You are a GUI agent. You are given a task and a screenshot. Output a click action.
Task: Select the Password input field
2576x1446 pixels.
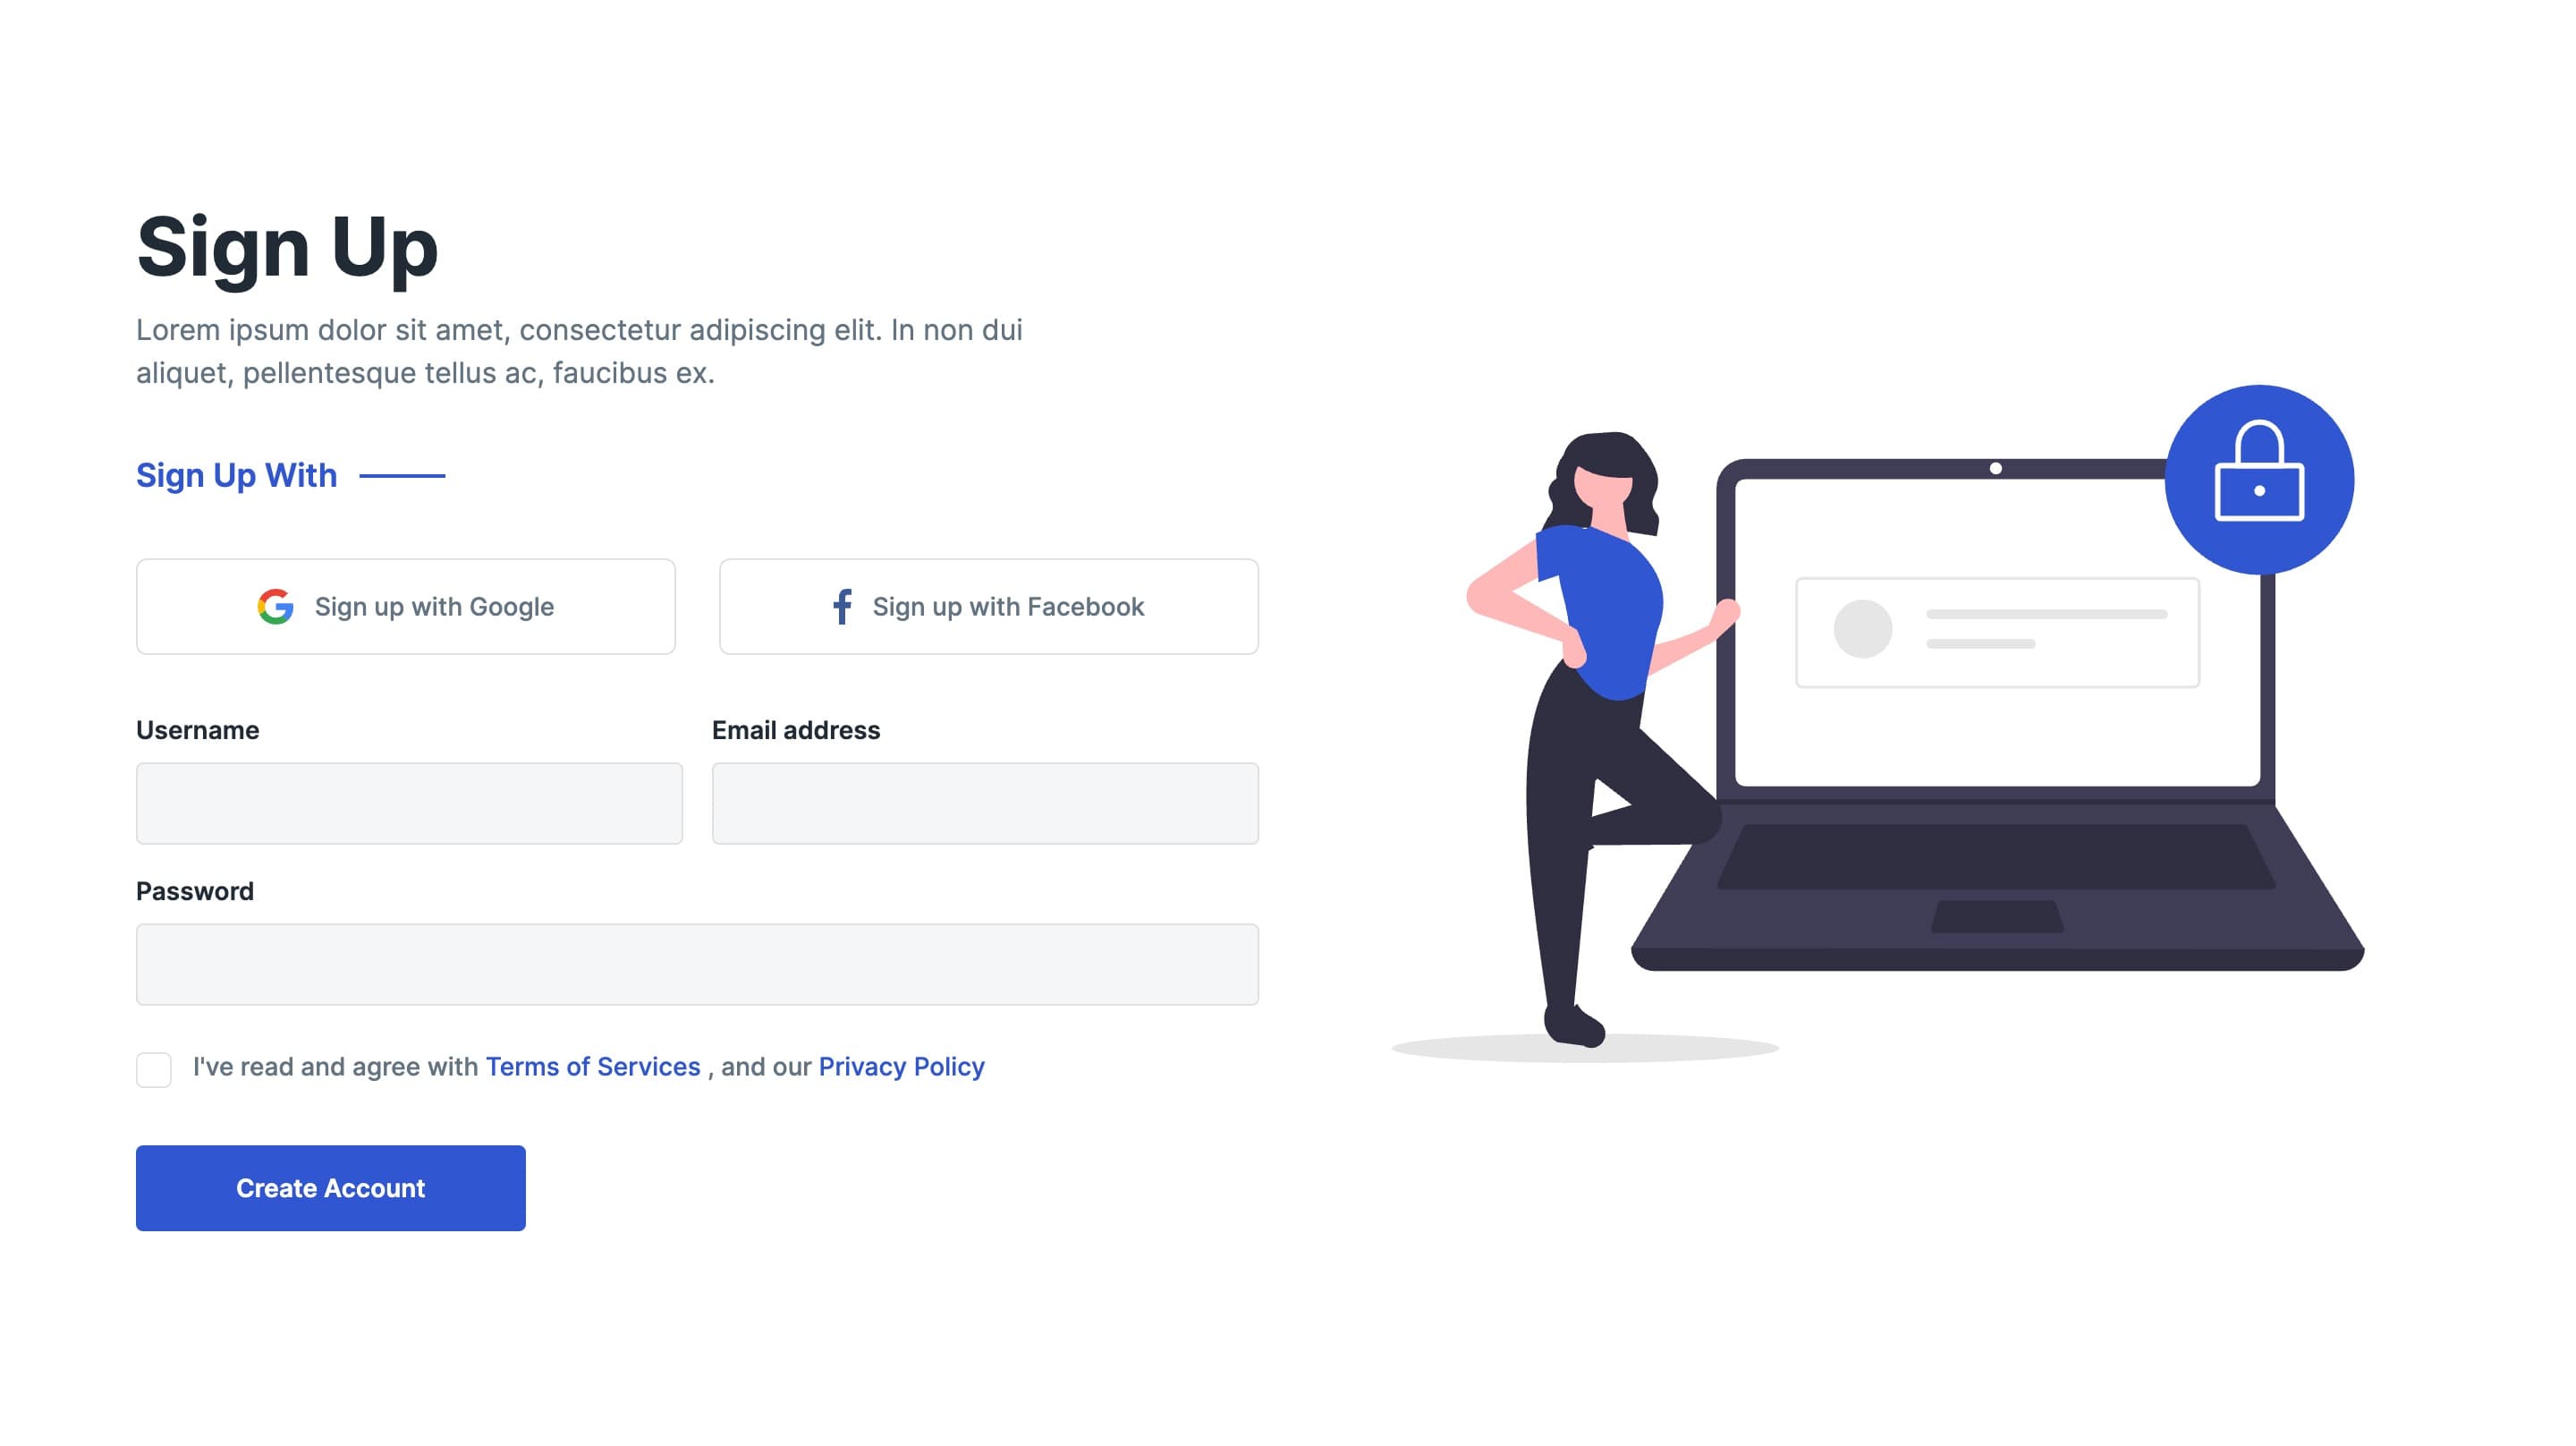[697, 963]
